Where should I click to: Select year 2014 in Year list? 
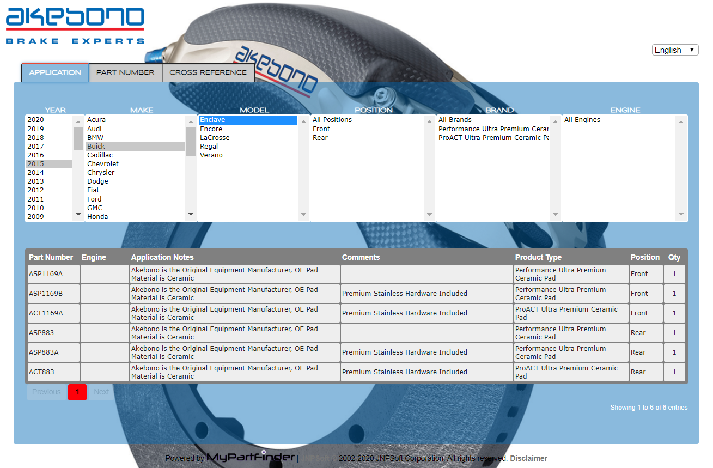coord(49,173)
